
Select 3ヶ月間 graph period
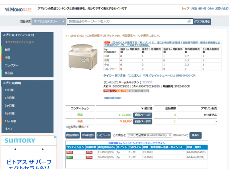[x=10, y=106]
